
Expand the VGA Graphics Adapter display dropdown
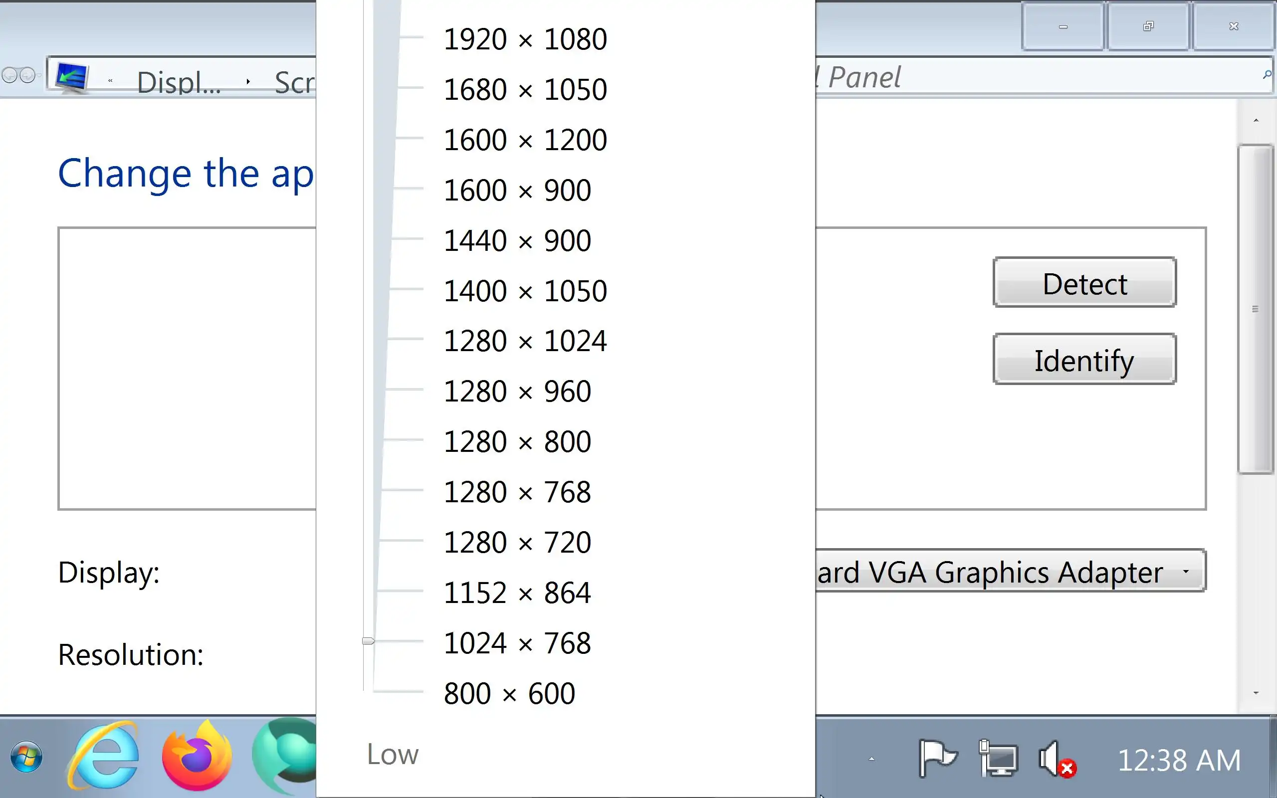tap(1186, 571)
